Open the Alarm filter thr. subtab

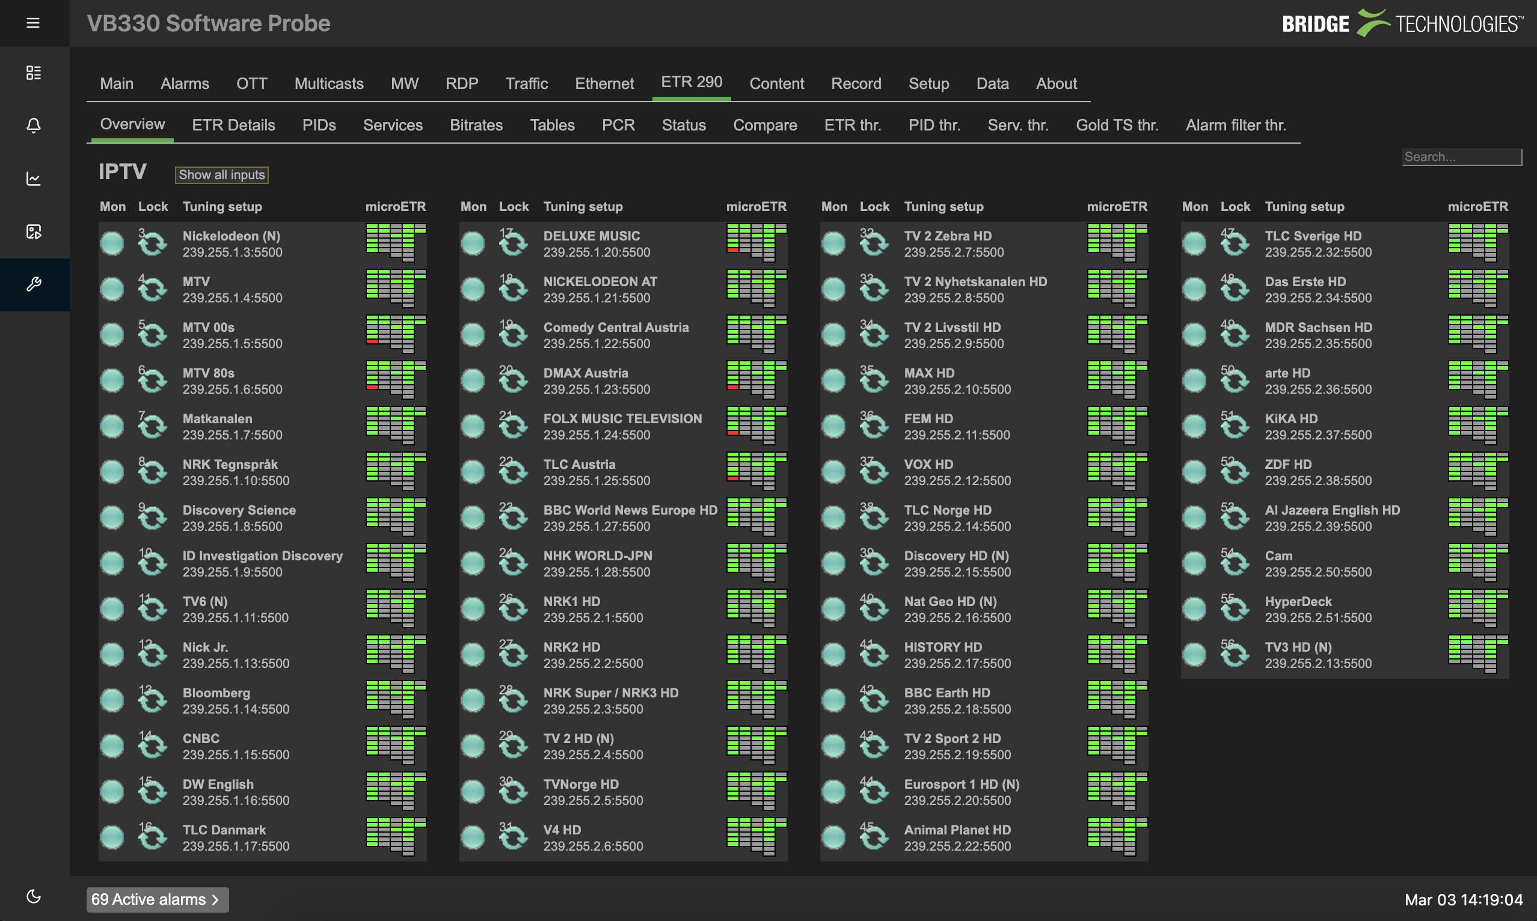[1236, 126]
